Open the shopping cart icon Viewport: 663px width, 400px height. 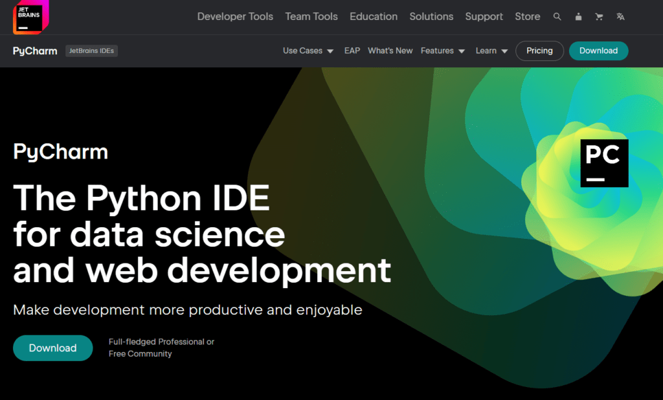(x=599, y=17)
